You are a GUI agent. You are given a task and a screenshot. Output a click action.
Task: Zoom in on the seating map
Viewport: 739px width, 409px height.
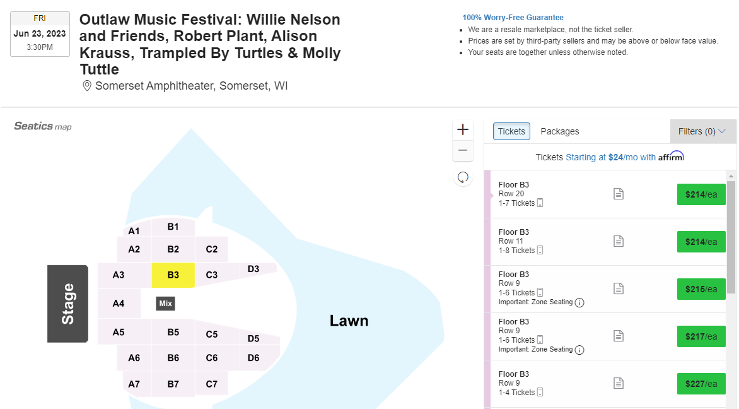coord(463,129)
